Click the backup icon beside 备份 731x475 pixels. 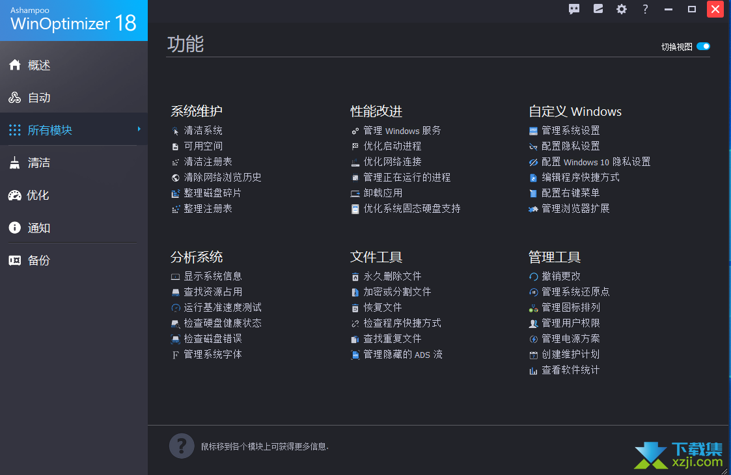click(x=15, y=260)
